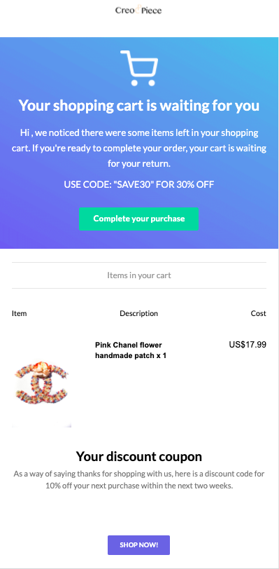Click the Creo Piece logo
Screen dimensions: 279x569
[138, 10]
